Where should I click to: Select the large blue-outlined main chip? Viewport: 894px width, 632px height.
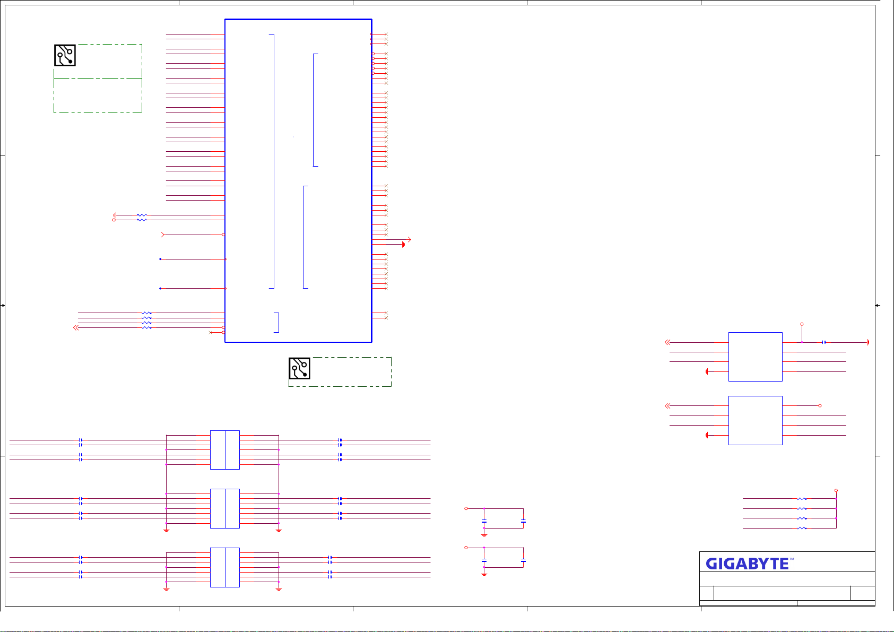tap(298, 180)
